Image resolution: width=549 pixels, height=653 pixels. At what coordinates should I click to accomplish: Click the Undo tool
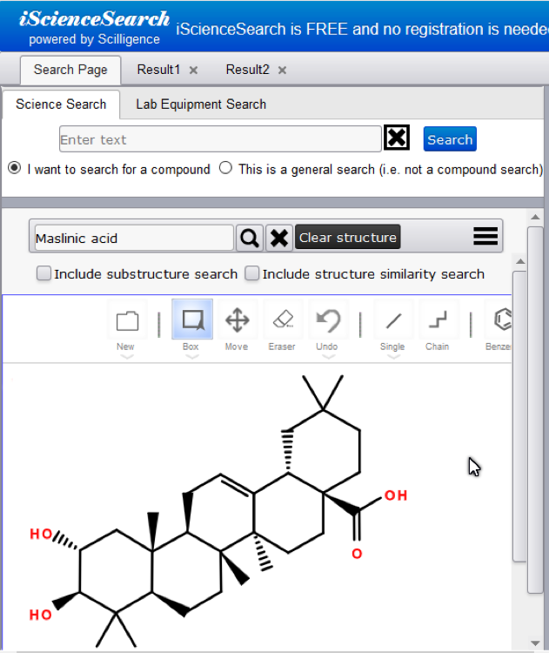pos(327,320)
